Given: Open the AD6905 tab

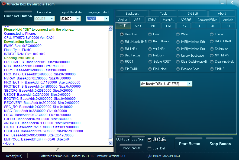Looking at the screenshot, I should click(186, 20).
